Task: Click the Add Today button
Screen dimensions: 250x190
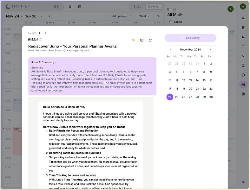Action: click(190, 38)
